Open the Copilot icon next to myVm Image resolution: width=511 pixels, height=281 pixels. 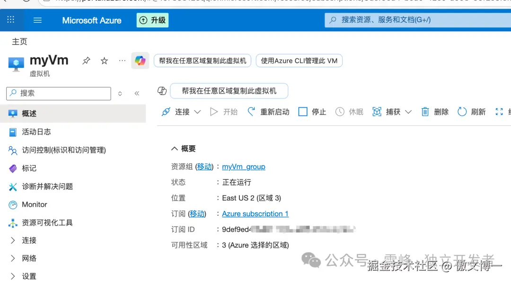tap(140, 61)
